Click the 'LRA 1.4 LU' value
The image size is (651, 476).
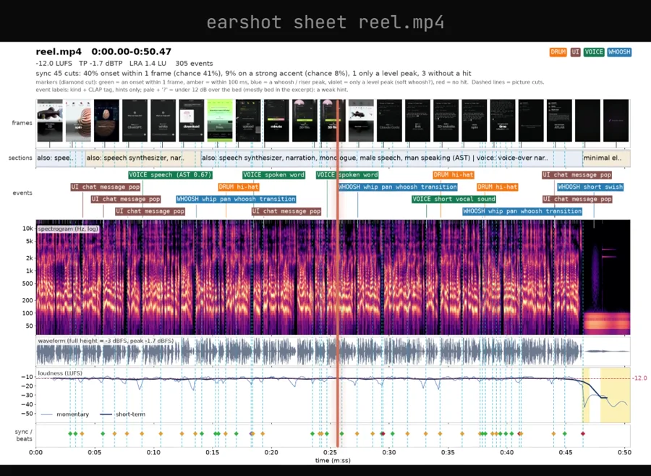coord(148,64)
